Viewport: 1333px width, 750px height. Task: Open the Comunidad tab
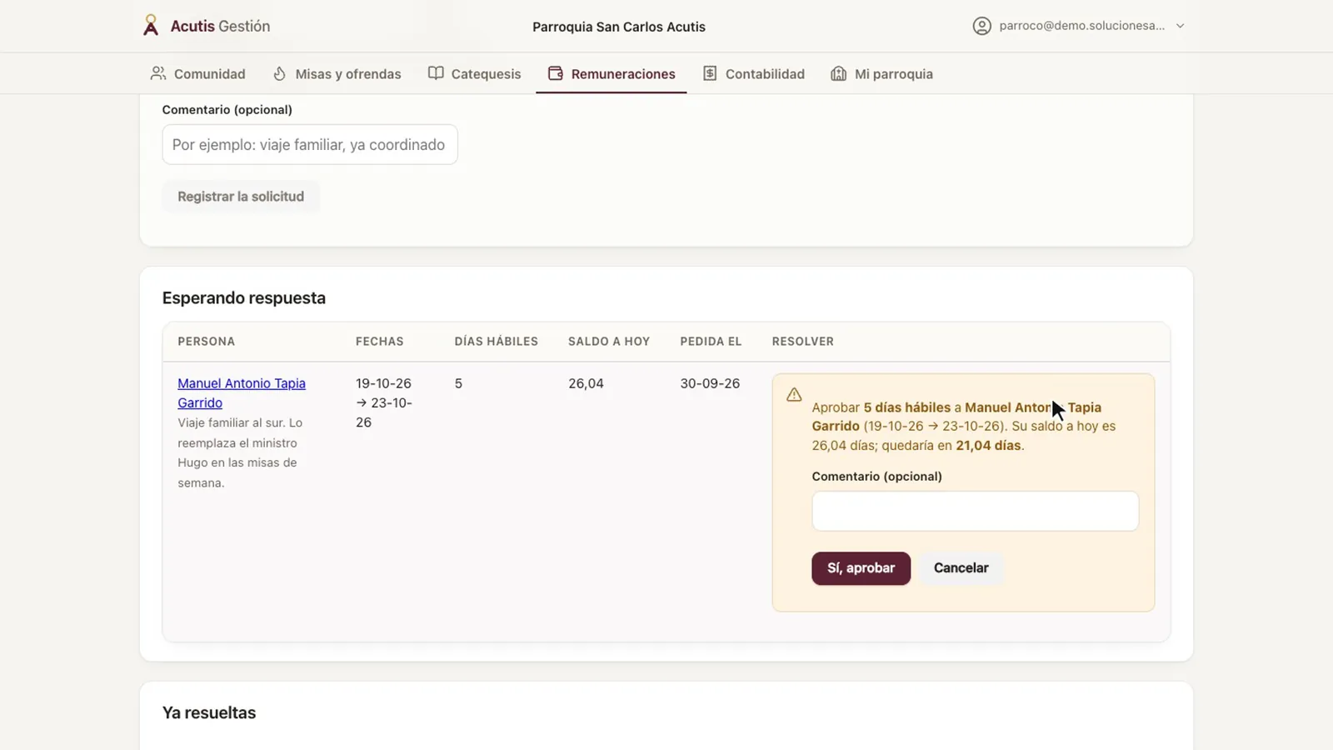198,73
